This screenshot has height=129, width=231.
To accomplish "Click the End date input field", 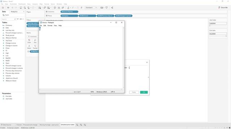I will 218,34.
